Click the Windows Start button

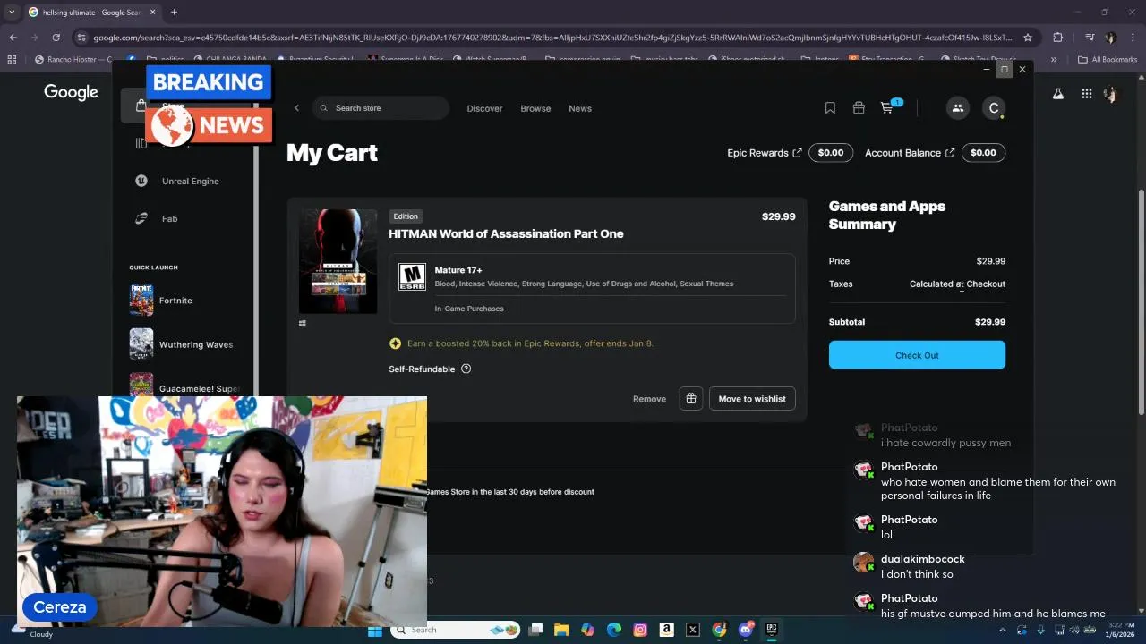tap(375, 630)
